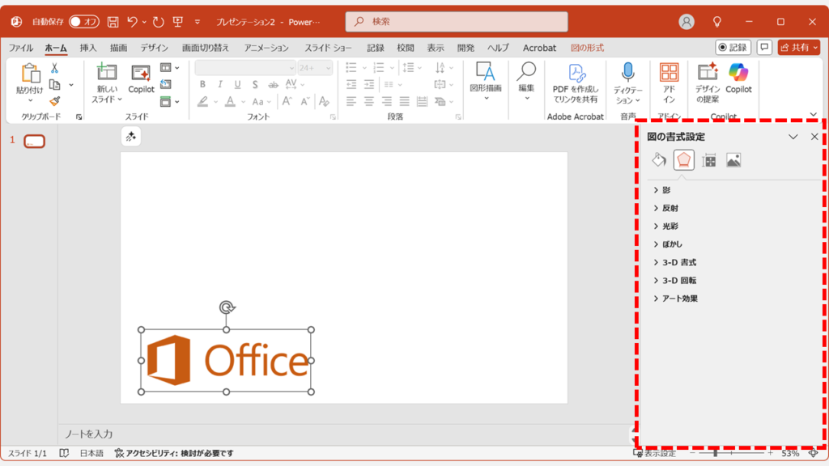
Task: Open the スライド ショー tab
Action: point(328,48)
